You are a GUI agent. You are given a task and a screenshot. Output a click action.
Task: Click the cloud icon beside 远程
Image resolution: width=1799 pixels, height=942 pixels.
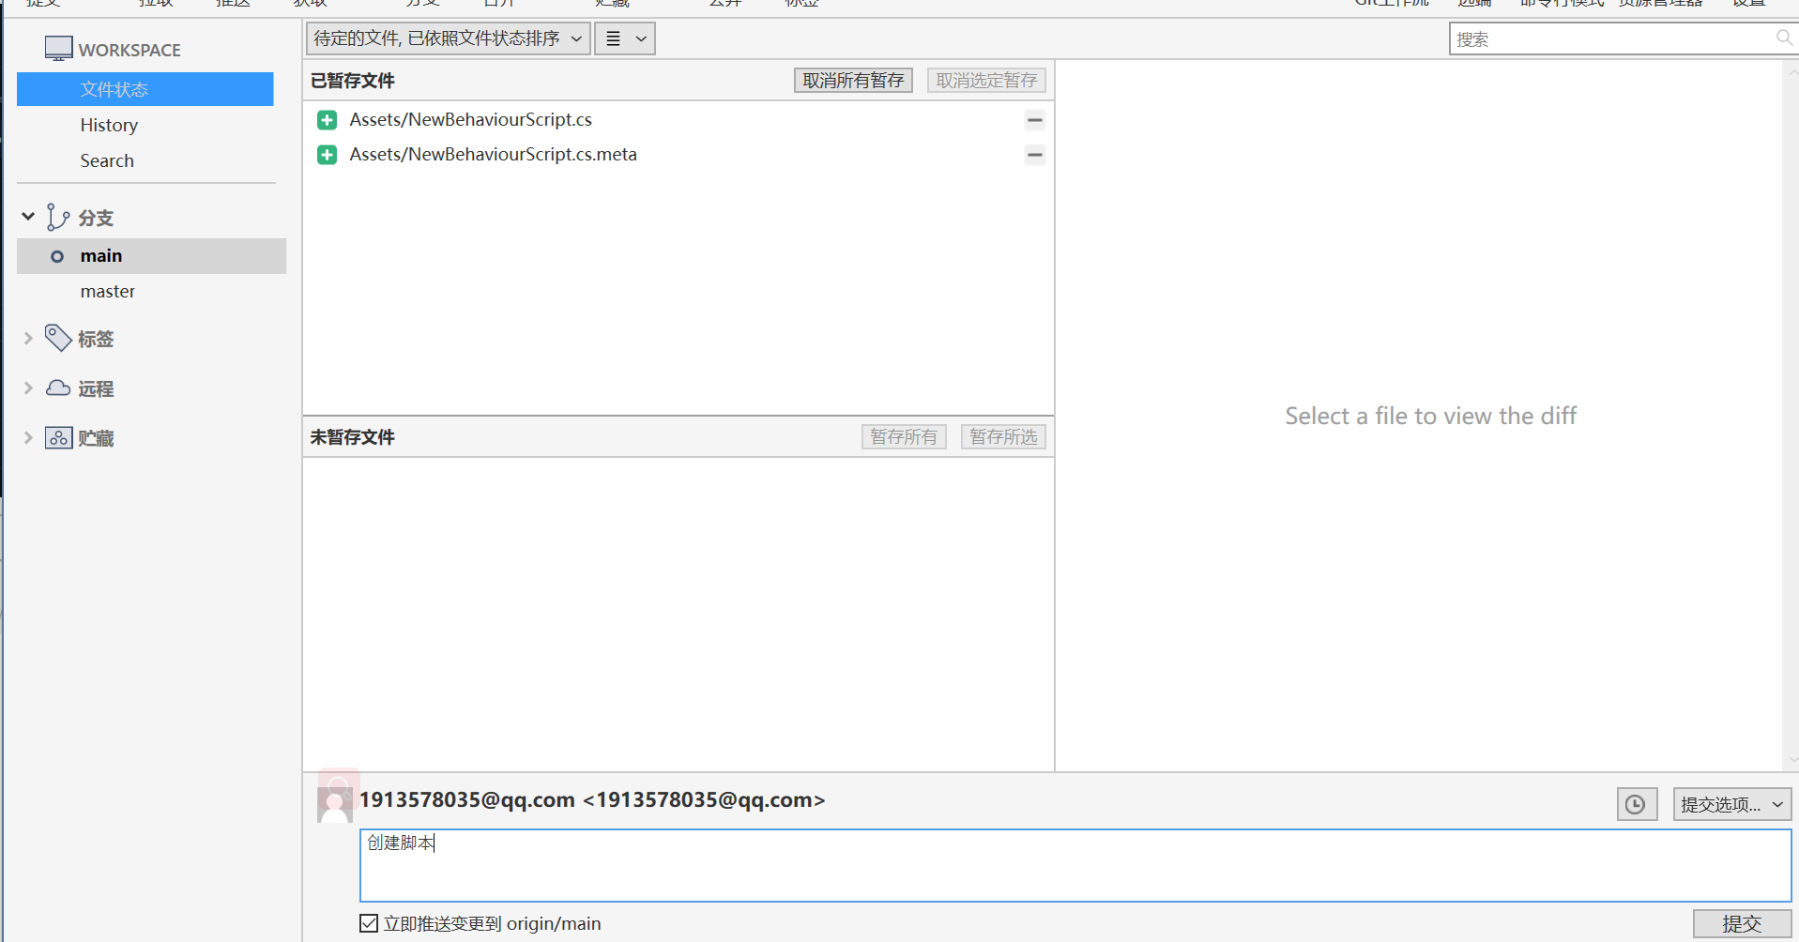(x=58, y=387)
